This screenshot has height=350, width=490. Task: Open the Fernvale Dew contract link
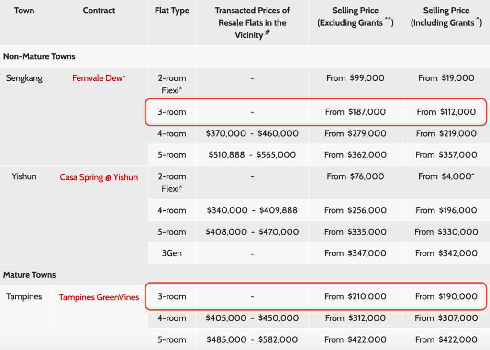[x=98, y=78]
